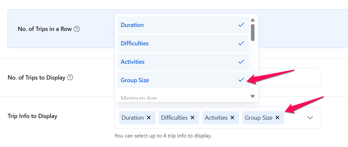348x147 pixels.
Task: Click the Trip Info to Display label
Action: [32, 116]
